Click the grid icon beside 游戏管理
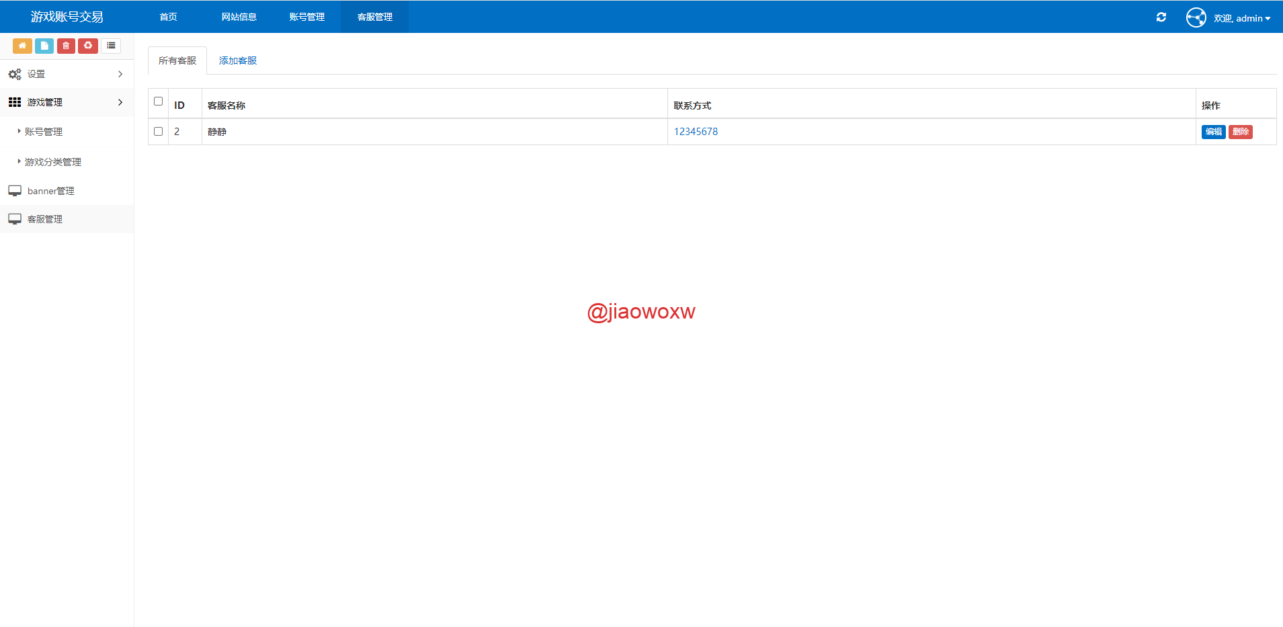 pos(15,102)
